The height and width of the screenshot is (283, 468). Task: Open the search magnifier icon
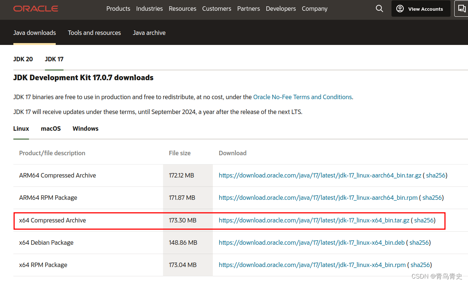[x=379, y=9]
